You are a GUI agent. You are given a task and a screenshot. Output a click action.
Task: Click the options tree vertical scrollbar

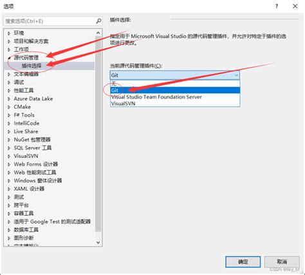point(98,134)
